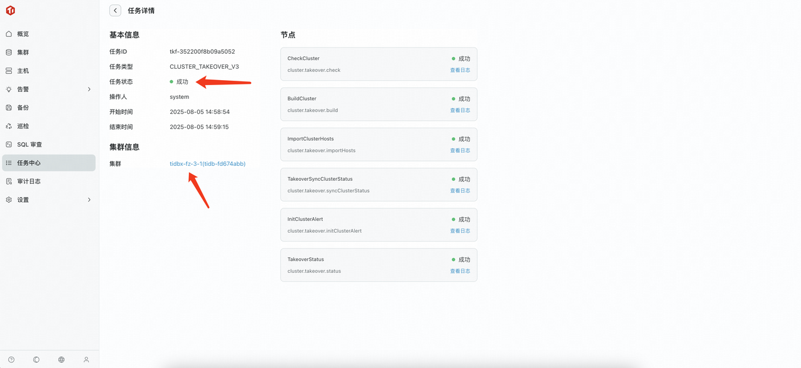801x368 pixels.
Task: Click the globe language icon
Action: click(61, 360)
